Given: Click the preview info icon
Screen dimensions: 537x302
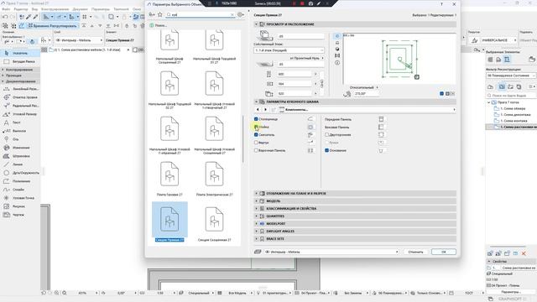Looking at the screenshot, I should coord(337,63).
